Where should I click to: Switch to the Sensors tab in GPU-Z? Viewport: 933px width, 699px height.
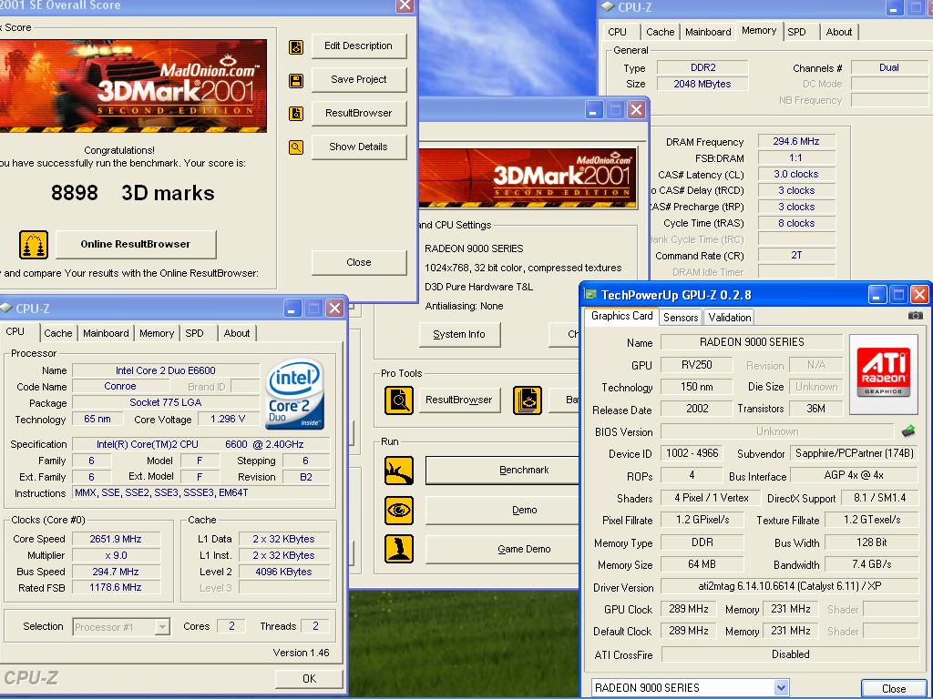point(681,318)
